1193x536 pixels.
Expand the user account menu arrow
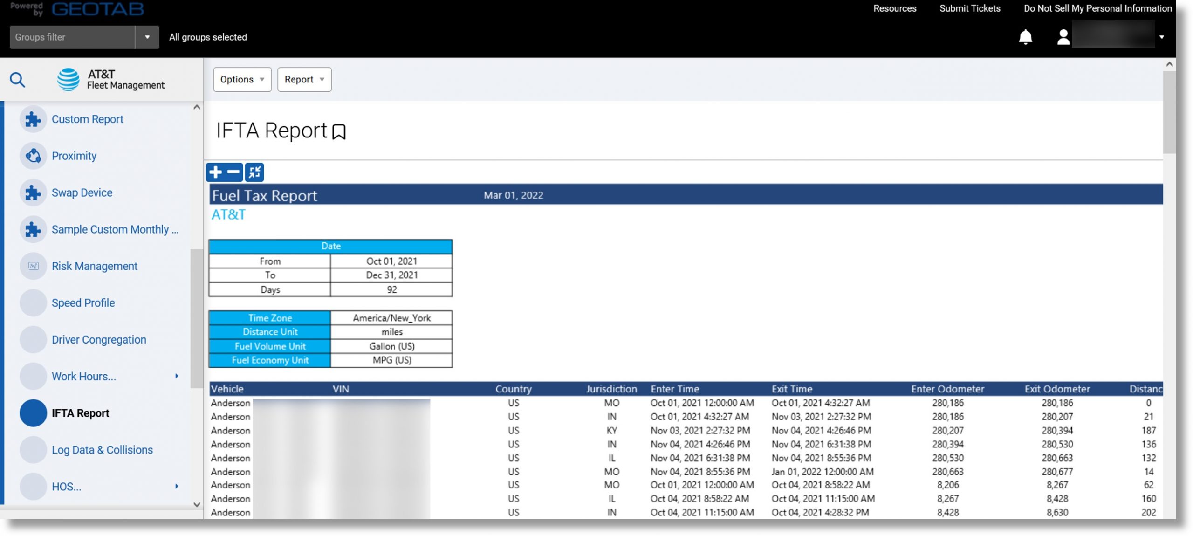tap(1161, 37)
